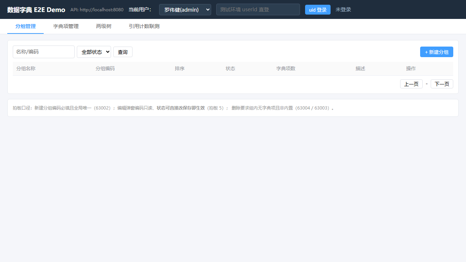The image size is (466, 262).
Task: Click the 查询 search button
Action: click(x=123, y=52)
